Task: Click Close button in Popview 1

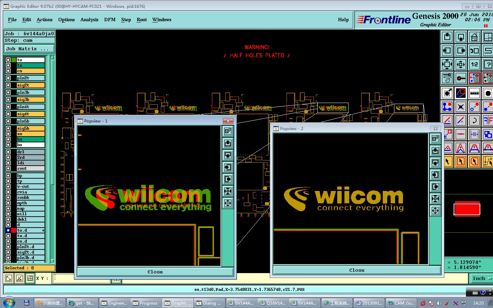Action: pyautogui.click(x=155, y=272)
